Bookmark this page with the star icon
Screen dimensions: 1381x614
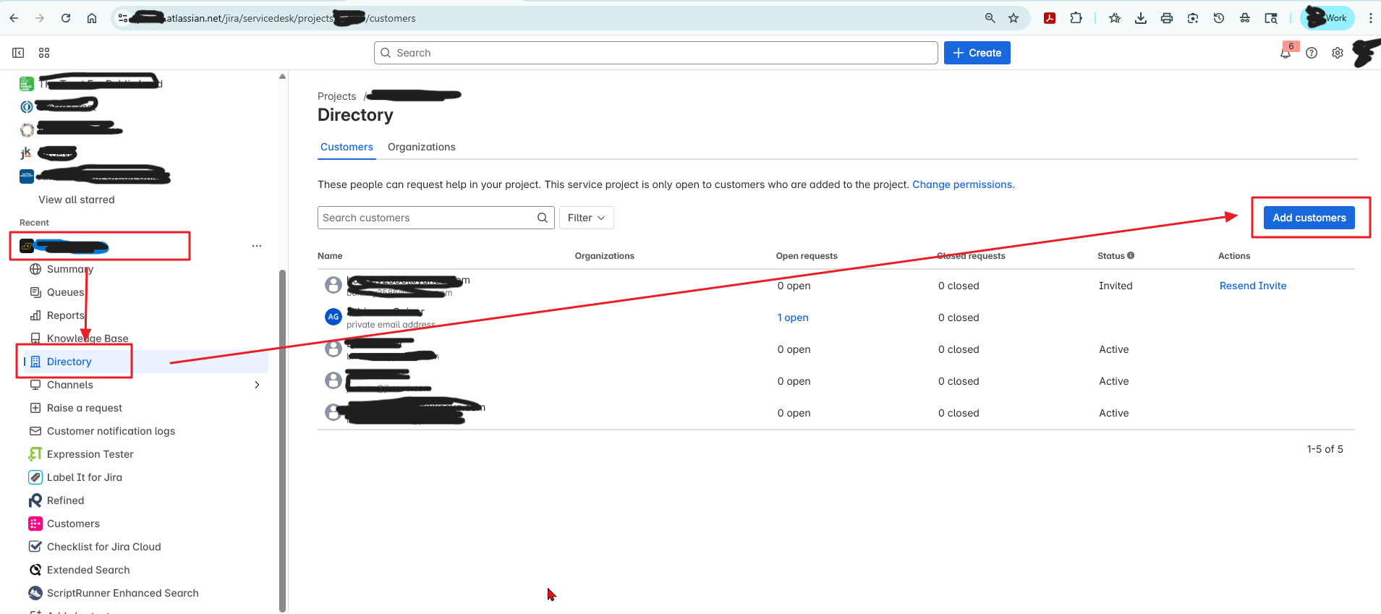pos(1014,18)
